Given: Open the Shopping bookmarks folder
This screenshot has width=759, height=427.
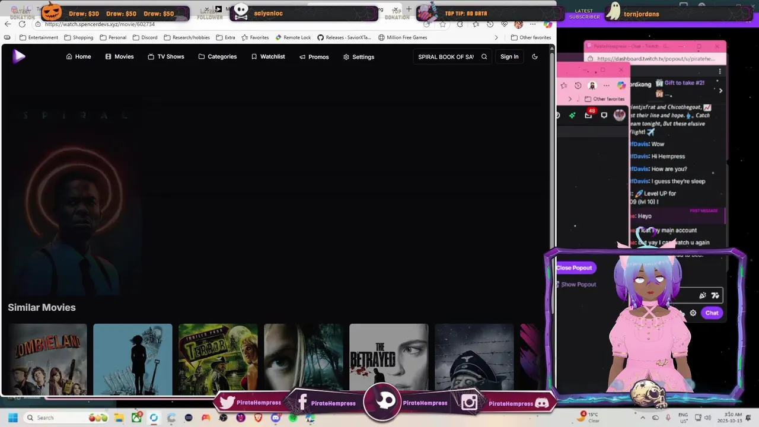Looking at the screenshot, I should (x=78, y=37).
